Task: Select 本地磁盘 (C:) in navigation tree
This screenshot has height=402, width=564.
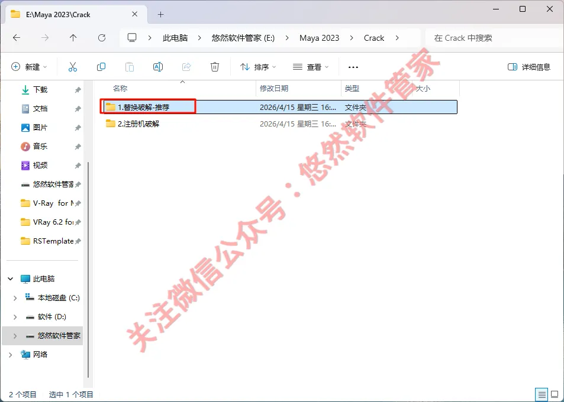Action: 58,298
